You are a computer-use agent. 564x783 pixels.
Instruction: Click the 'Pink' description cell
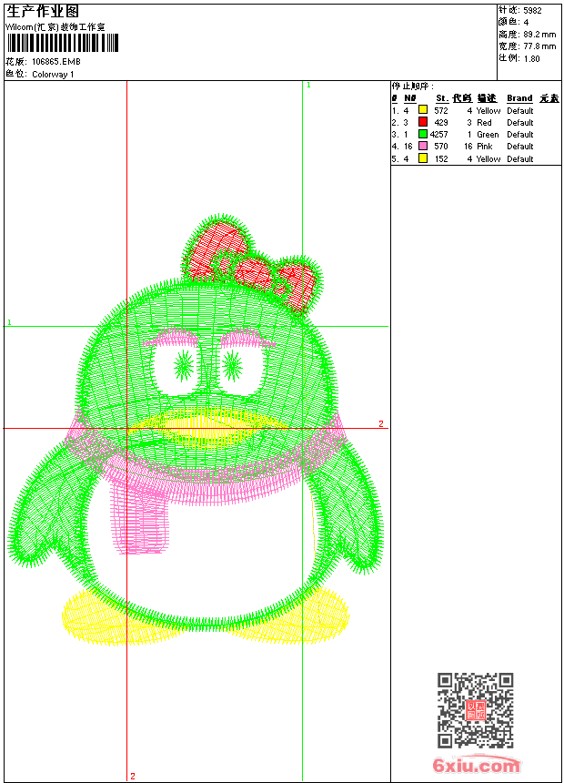tap(485, 147)
